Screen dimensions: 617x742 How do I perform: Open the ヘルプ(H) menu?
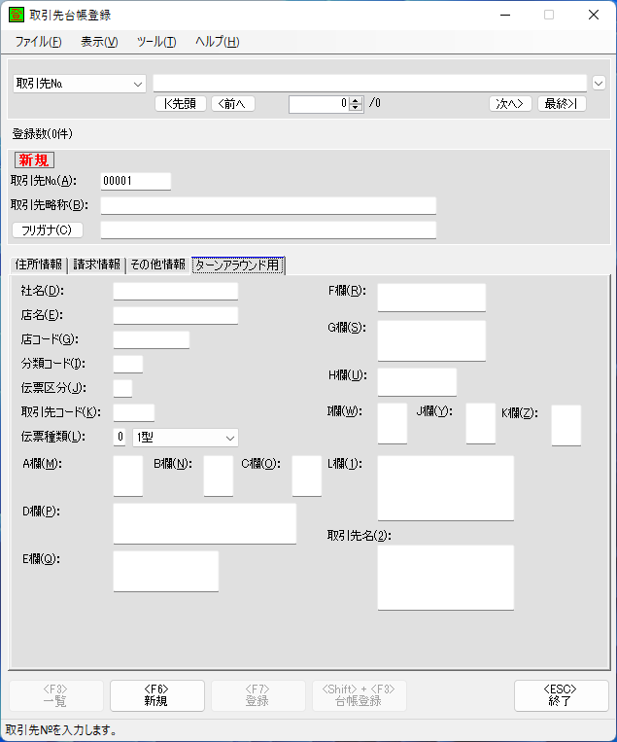click(x=218, y=42)
